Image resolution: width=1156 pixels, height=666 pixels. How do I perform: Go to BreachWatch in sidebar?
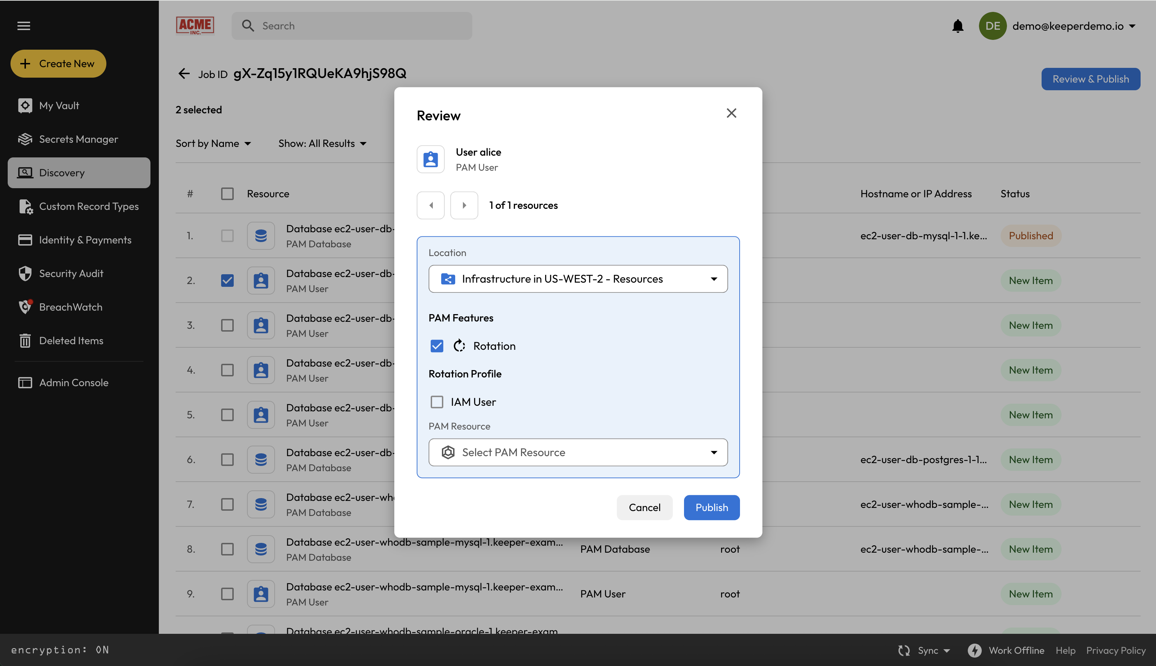70,307
